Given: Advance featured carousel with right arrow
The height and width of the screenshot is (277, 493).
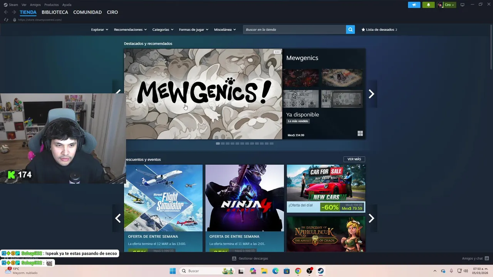Looking at the screenshot, I should [371, 94].
